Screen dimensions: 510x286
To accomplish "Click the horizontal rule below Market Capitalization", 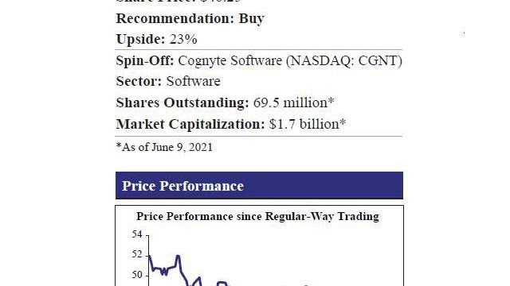I will coord(259,136).
